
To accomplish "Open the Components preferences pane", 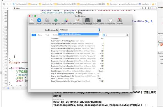I will pos(110,21).
